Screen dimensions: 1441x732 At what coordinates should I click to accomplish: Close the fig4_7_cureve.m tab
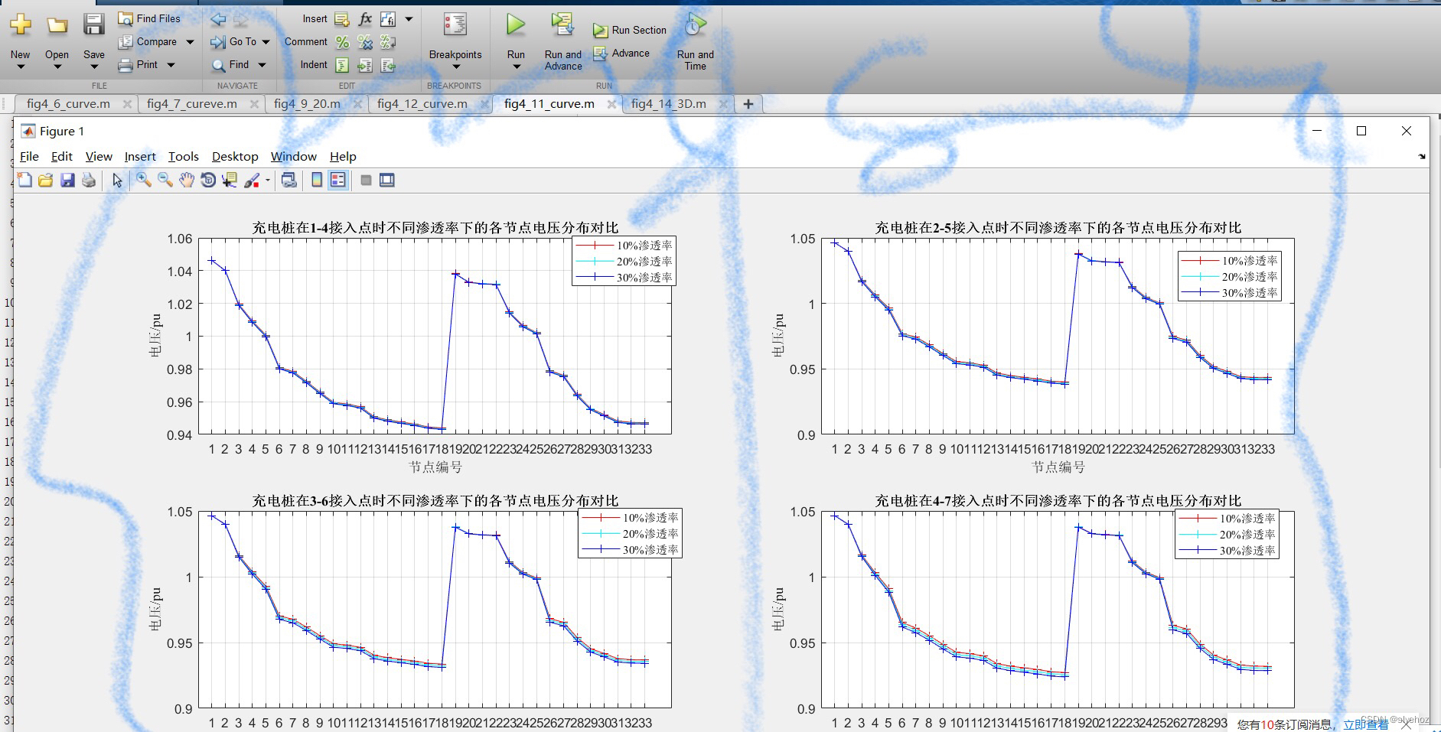tap(254, 103)
